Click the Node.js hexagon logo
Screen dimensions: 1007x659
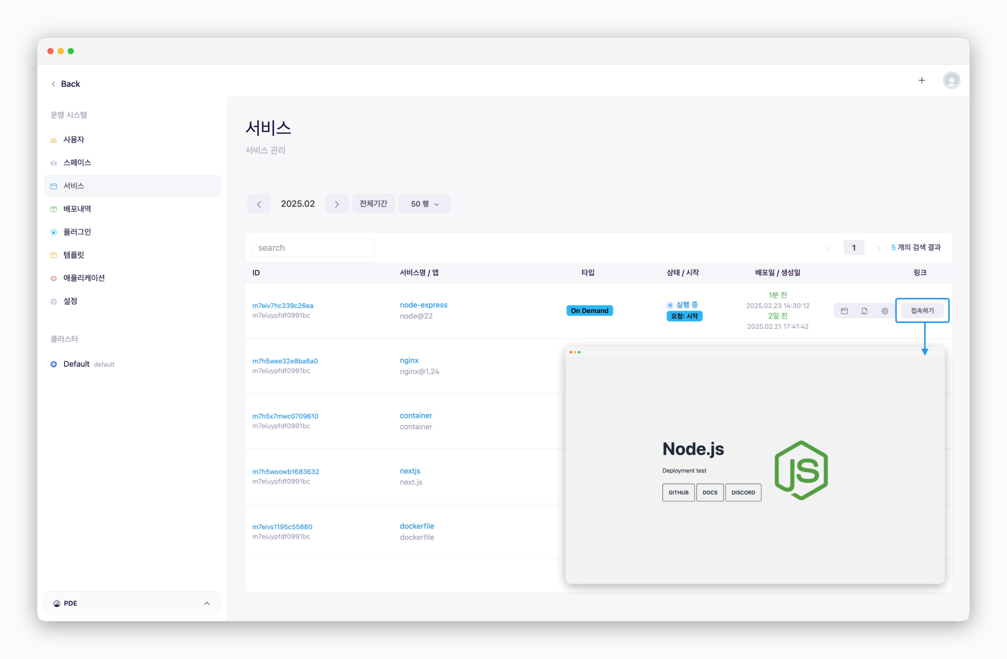tap(801, 470)
